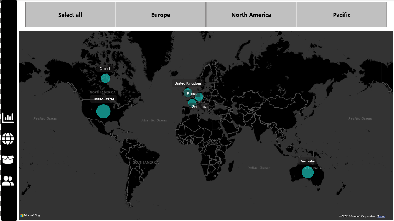Screen dimensions: 394x221
Task: Click the Microsoft Bing logo
Action: click(x=30, y=215)
